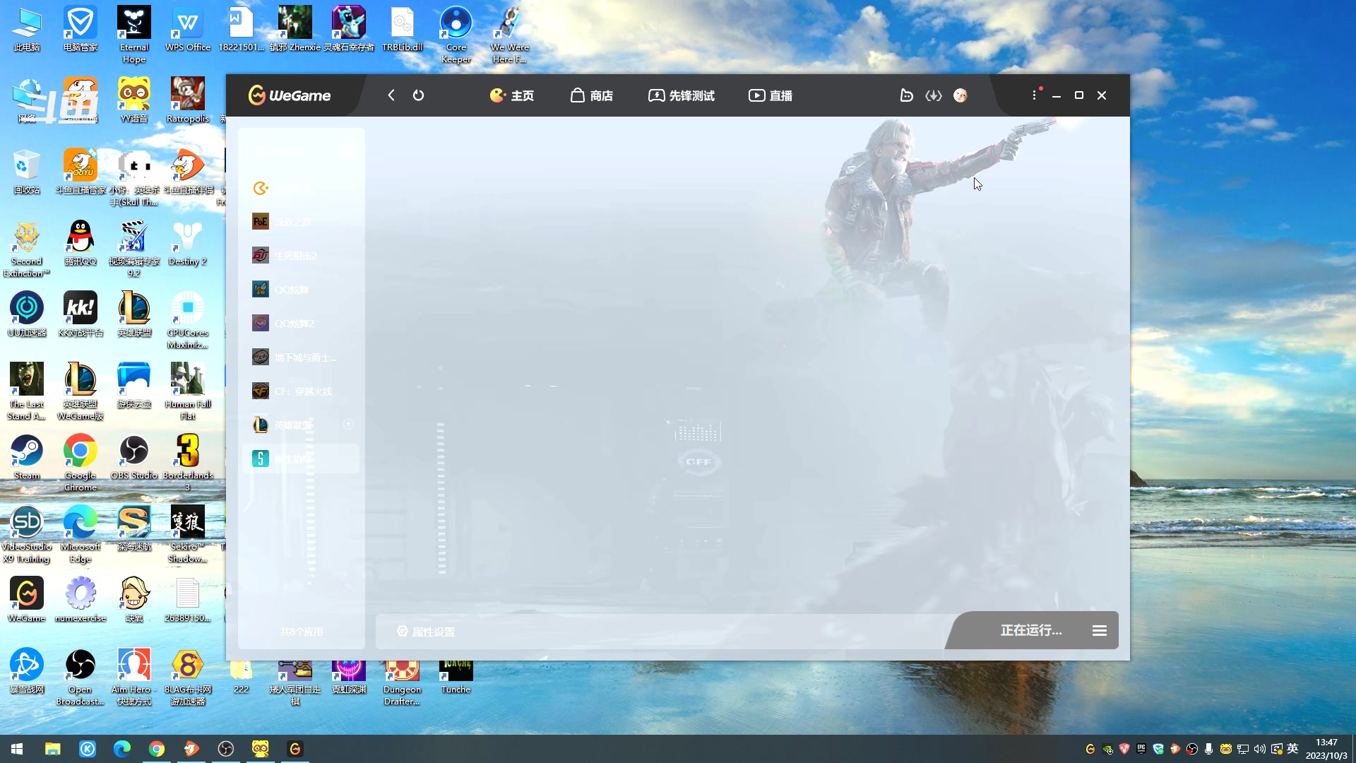Select 流放之路 (PoE) in game list
1356x763 pixels.
tap(300, 222)
